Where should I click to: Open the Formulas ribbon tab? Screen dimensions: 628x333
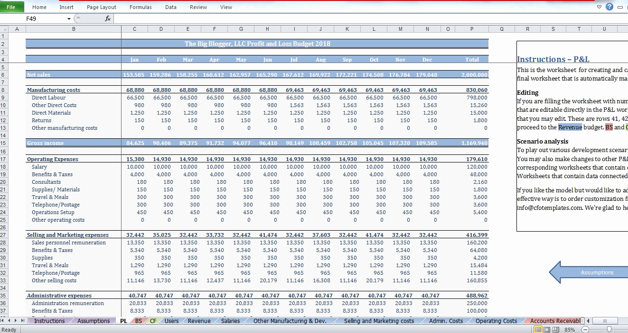tap(141, 7)
